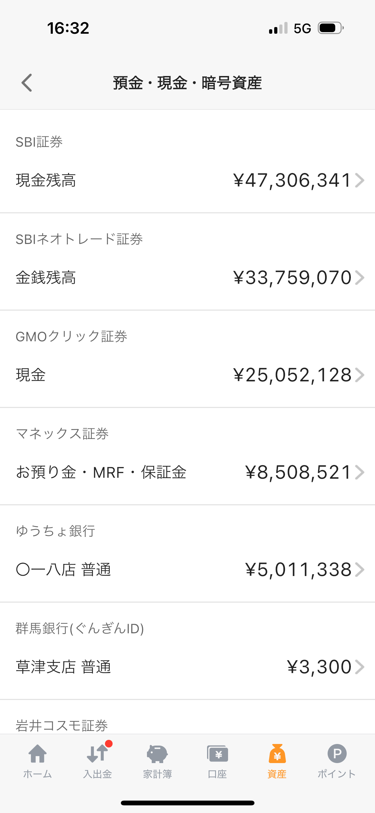Screen dimensions: 375x813
Task: Open the 入出金 transactions arrows icon
Action: point(97,754)
